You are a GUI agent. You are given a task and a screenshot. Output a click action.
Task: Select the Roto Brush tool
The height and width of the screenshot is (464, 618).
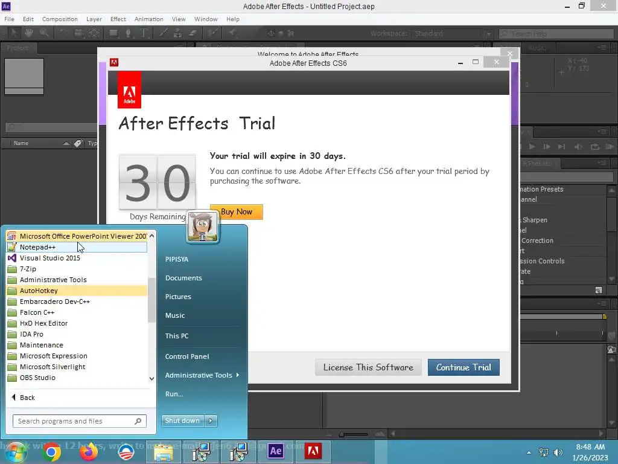[213, 33]
